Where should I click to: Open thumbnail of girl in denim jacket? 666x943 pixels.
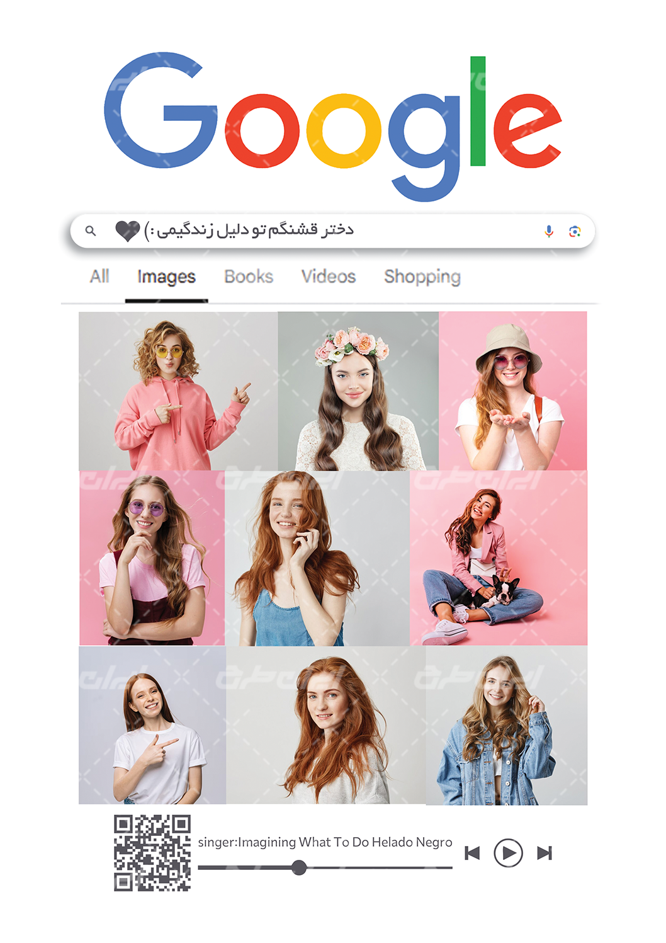[507, 725]
